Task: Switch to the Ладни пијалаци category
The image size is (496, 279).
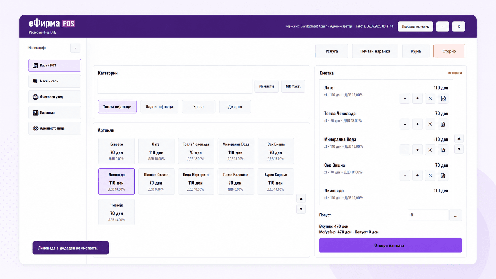Action: 159,106
